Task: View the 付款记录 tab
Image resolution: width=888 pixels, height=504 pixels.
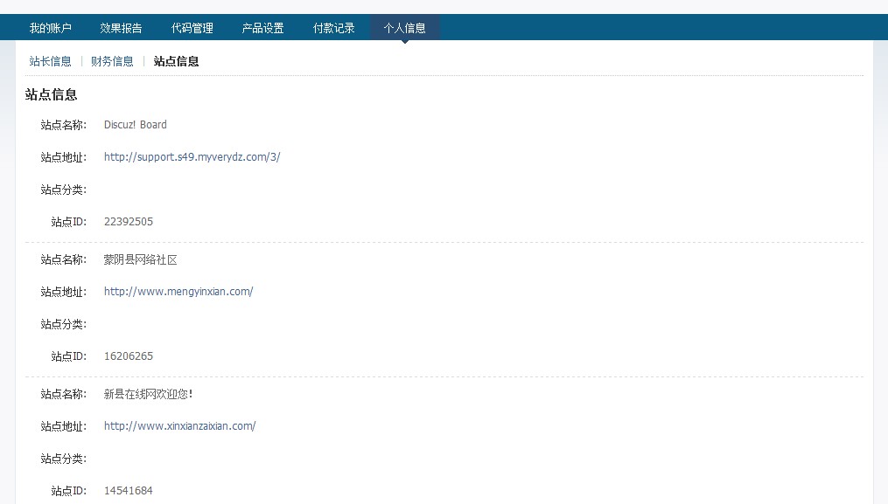Action: [x=333, y=28]
